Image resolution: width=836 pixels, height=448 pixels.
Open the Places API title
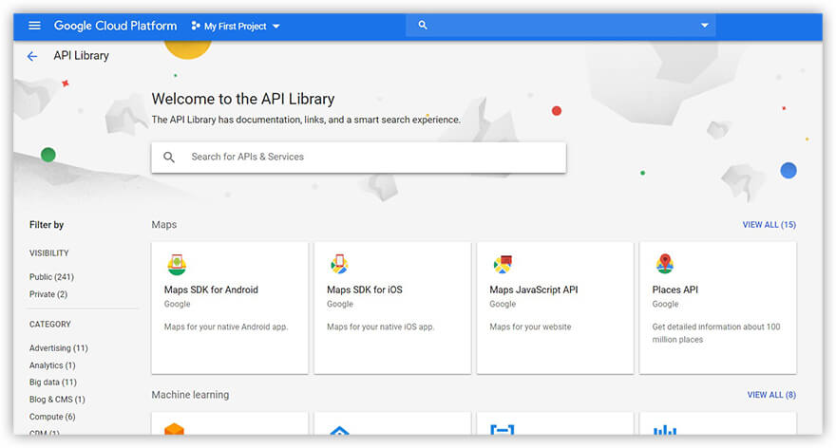pyautogui.click(x=675, y=289)
